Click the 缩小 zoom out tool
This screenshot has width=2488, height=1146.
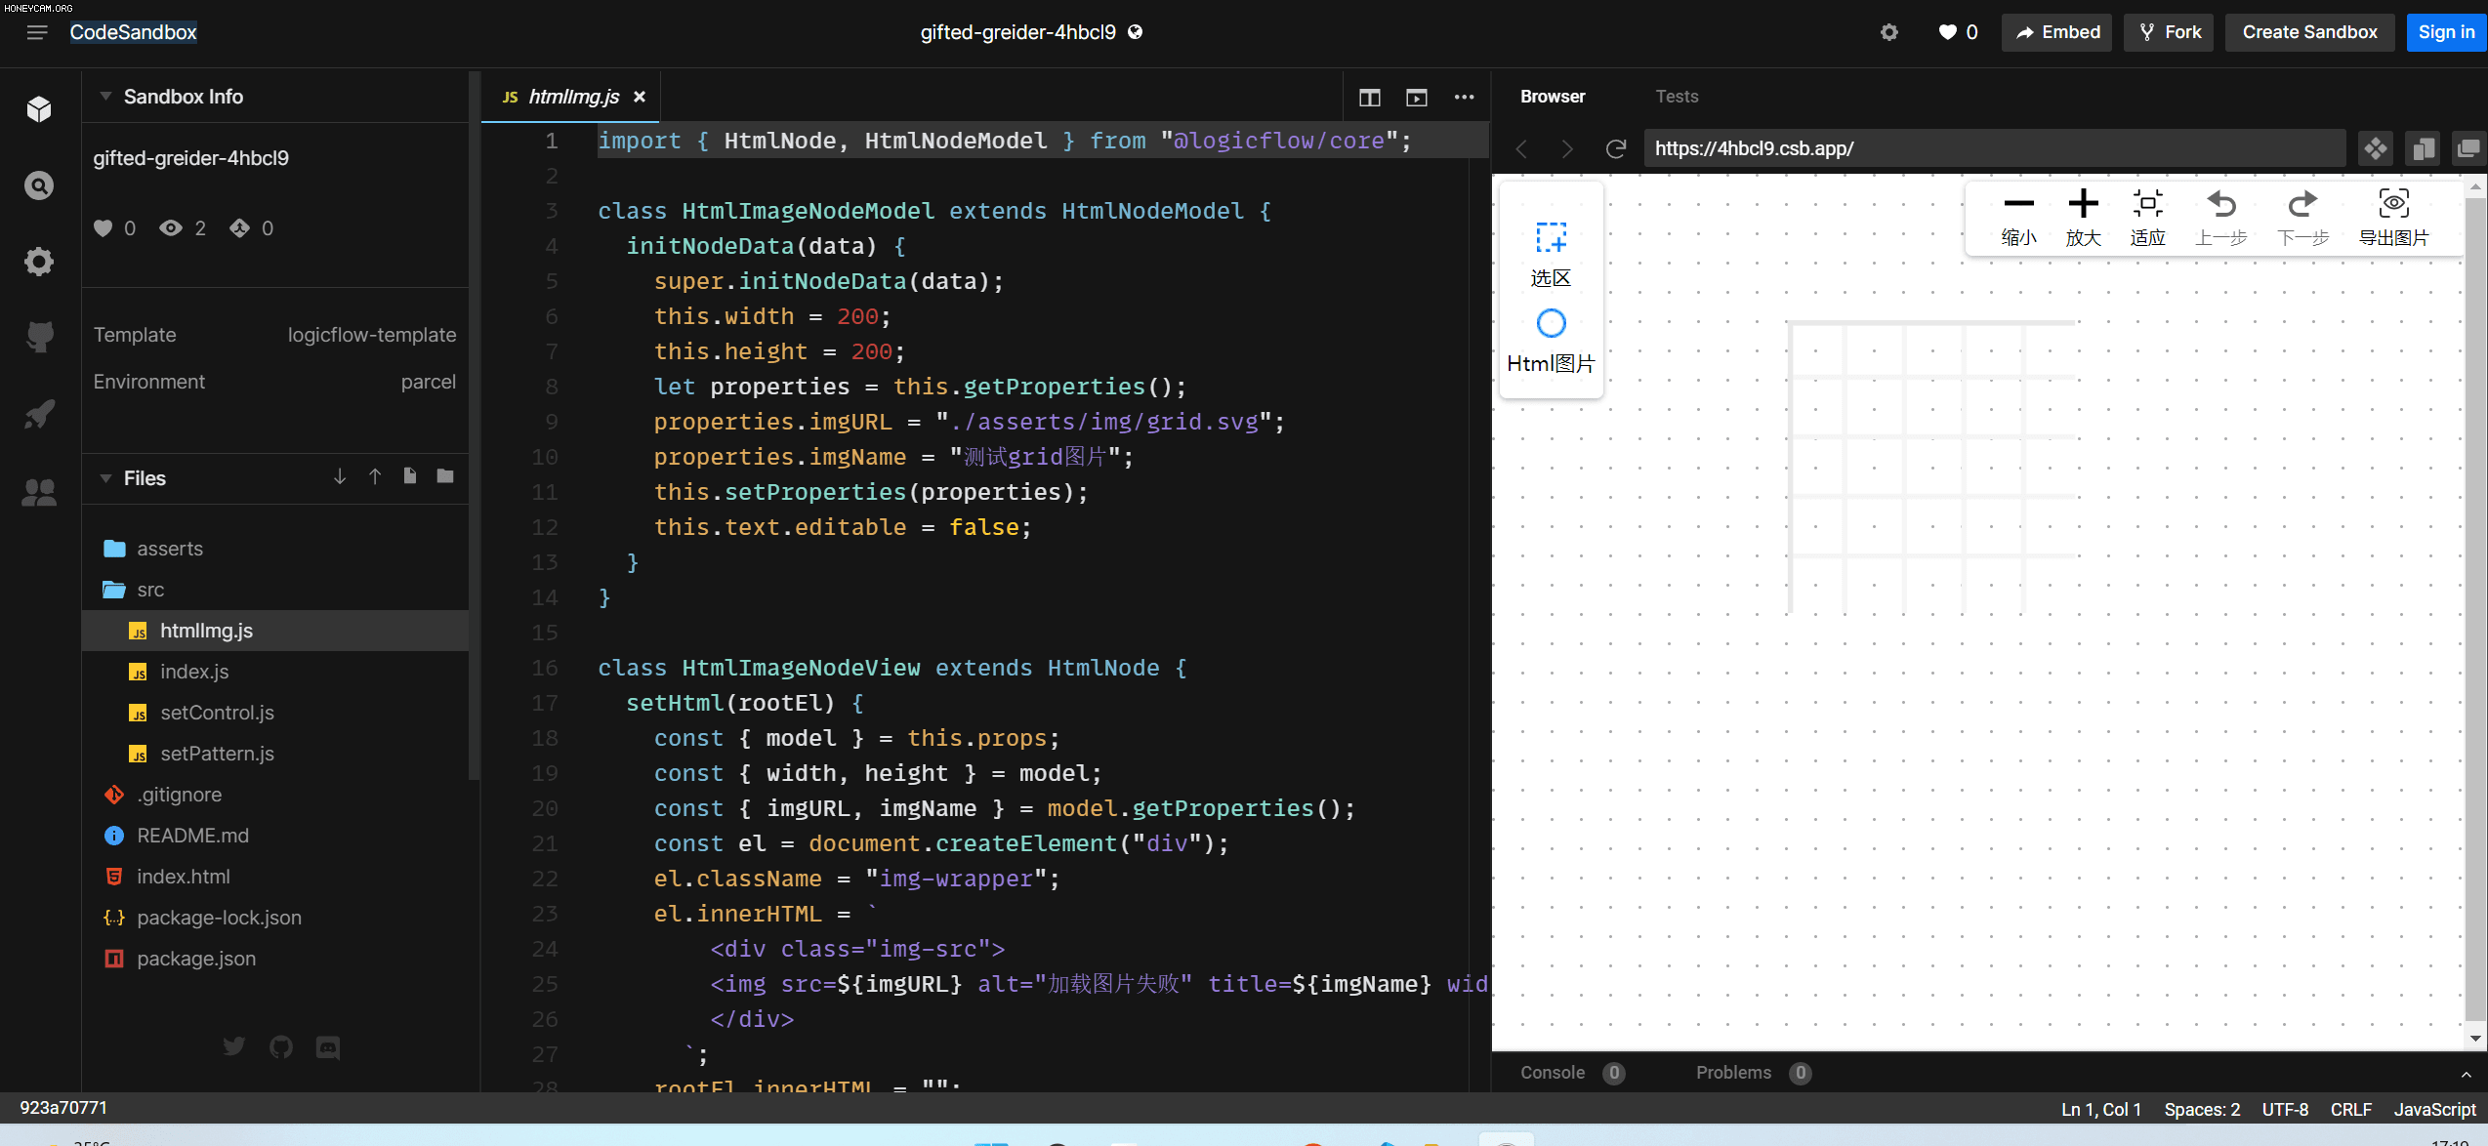[x=2018, y=218]
